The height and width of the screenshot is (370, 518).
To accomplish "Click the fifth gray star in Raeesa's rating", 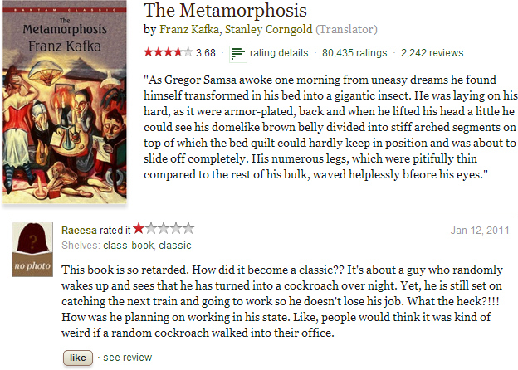I will point(188,228).
